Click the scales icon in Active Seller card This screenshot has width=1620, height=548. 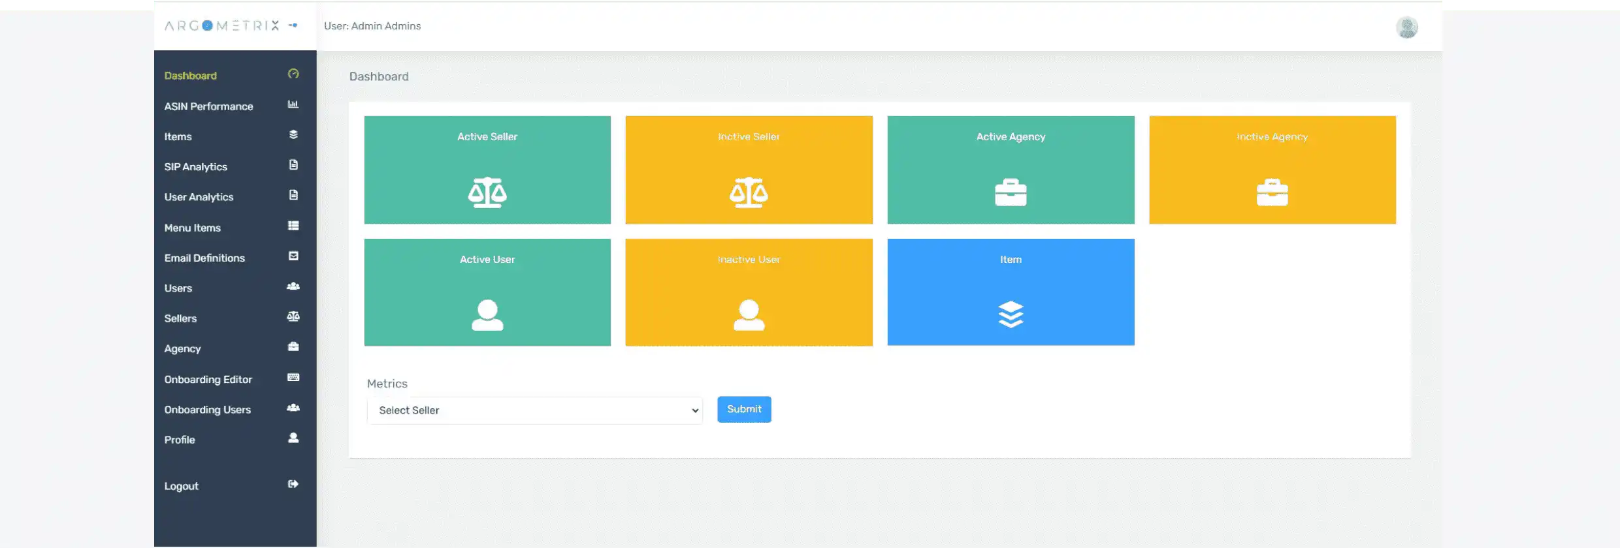pyautogui.click(x=487, y=192)
